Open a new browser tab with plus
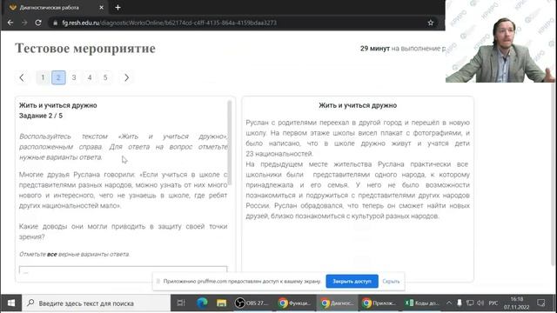The image size is (557, 313). [118, 8]
